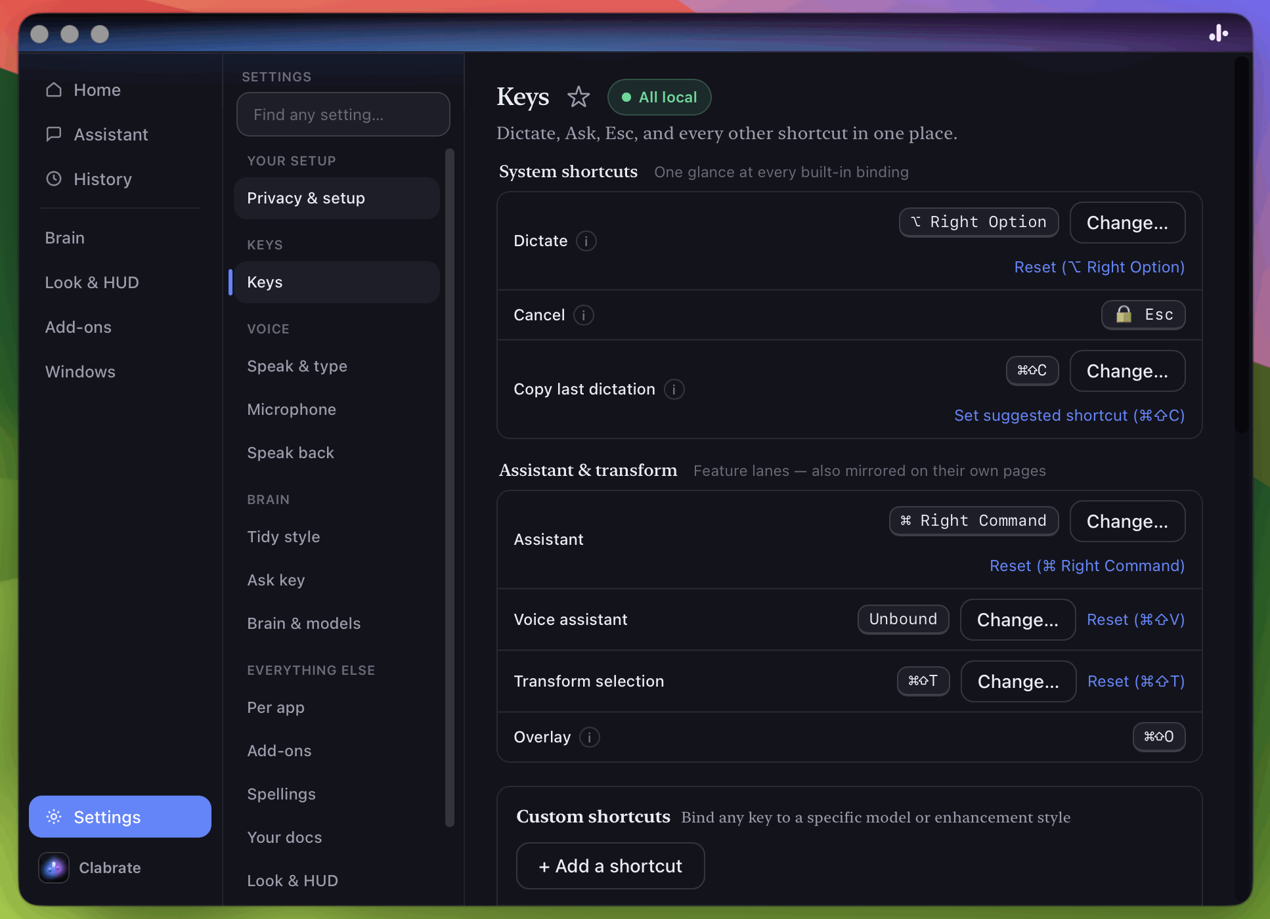Open the Windows section
Viewport: 1270px width, 919px height.
tap(80, 372)
